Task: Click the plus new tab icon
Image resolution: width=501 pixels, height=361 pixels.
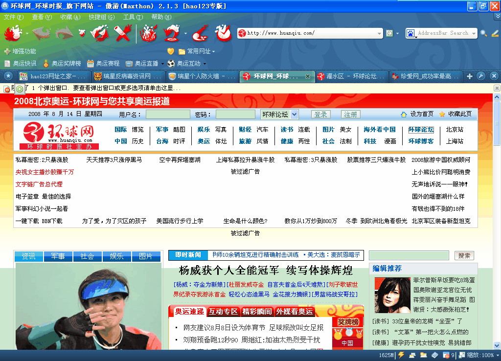Action: click(x=469, y=76)
